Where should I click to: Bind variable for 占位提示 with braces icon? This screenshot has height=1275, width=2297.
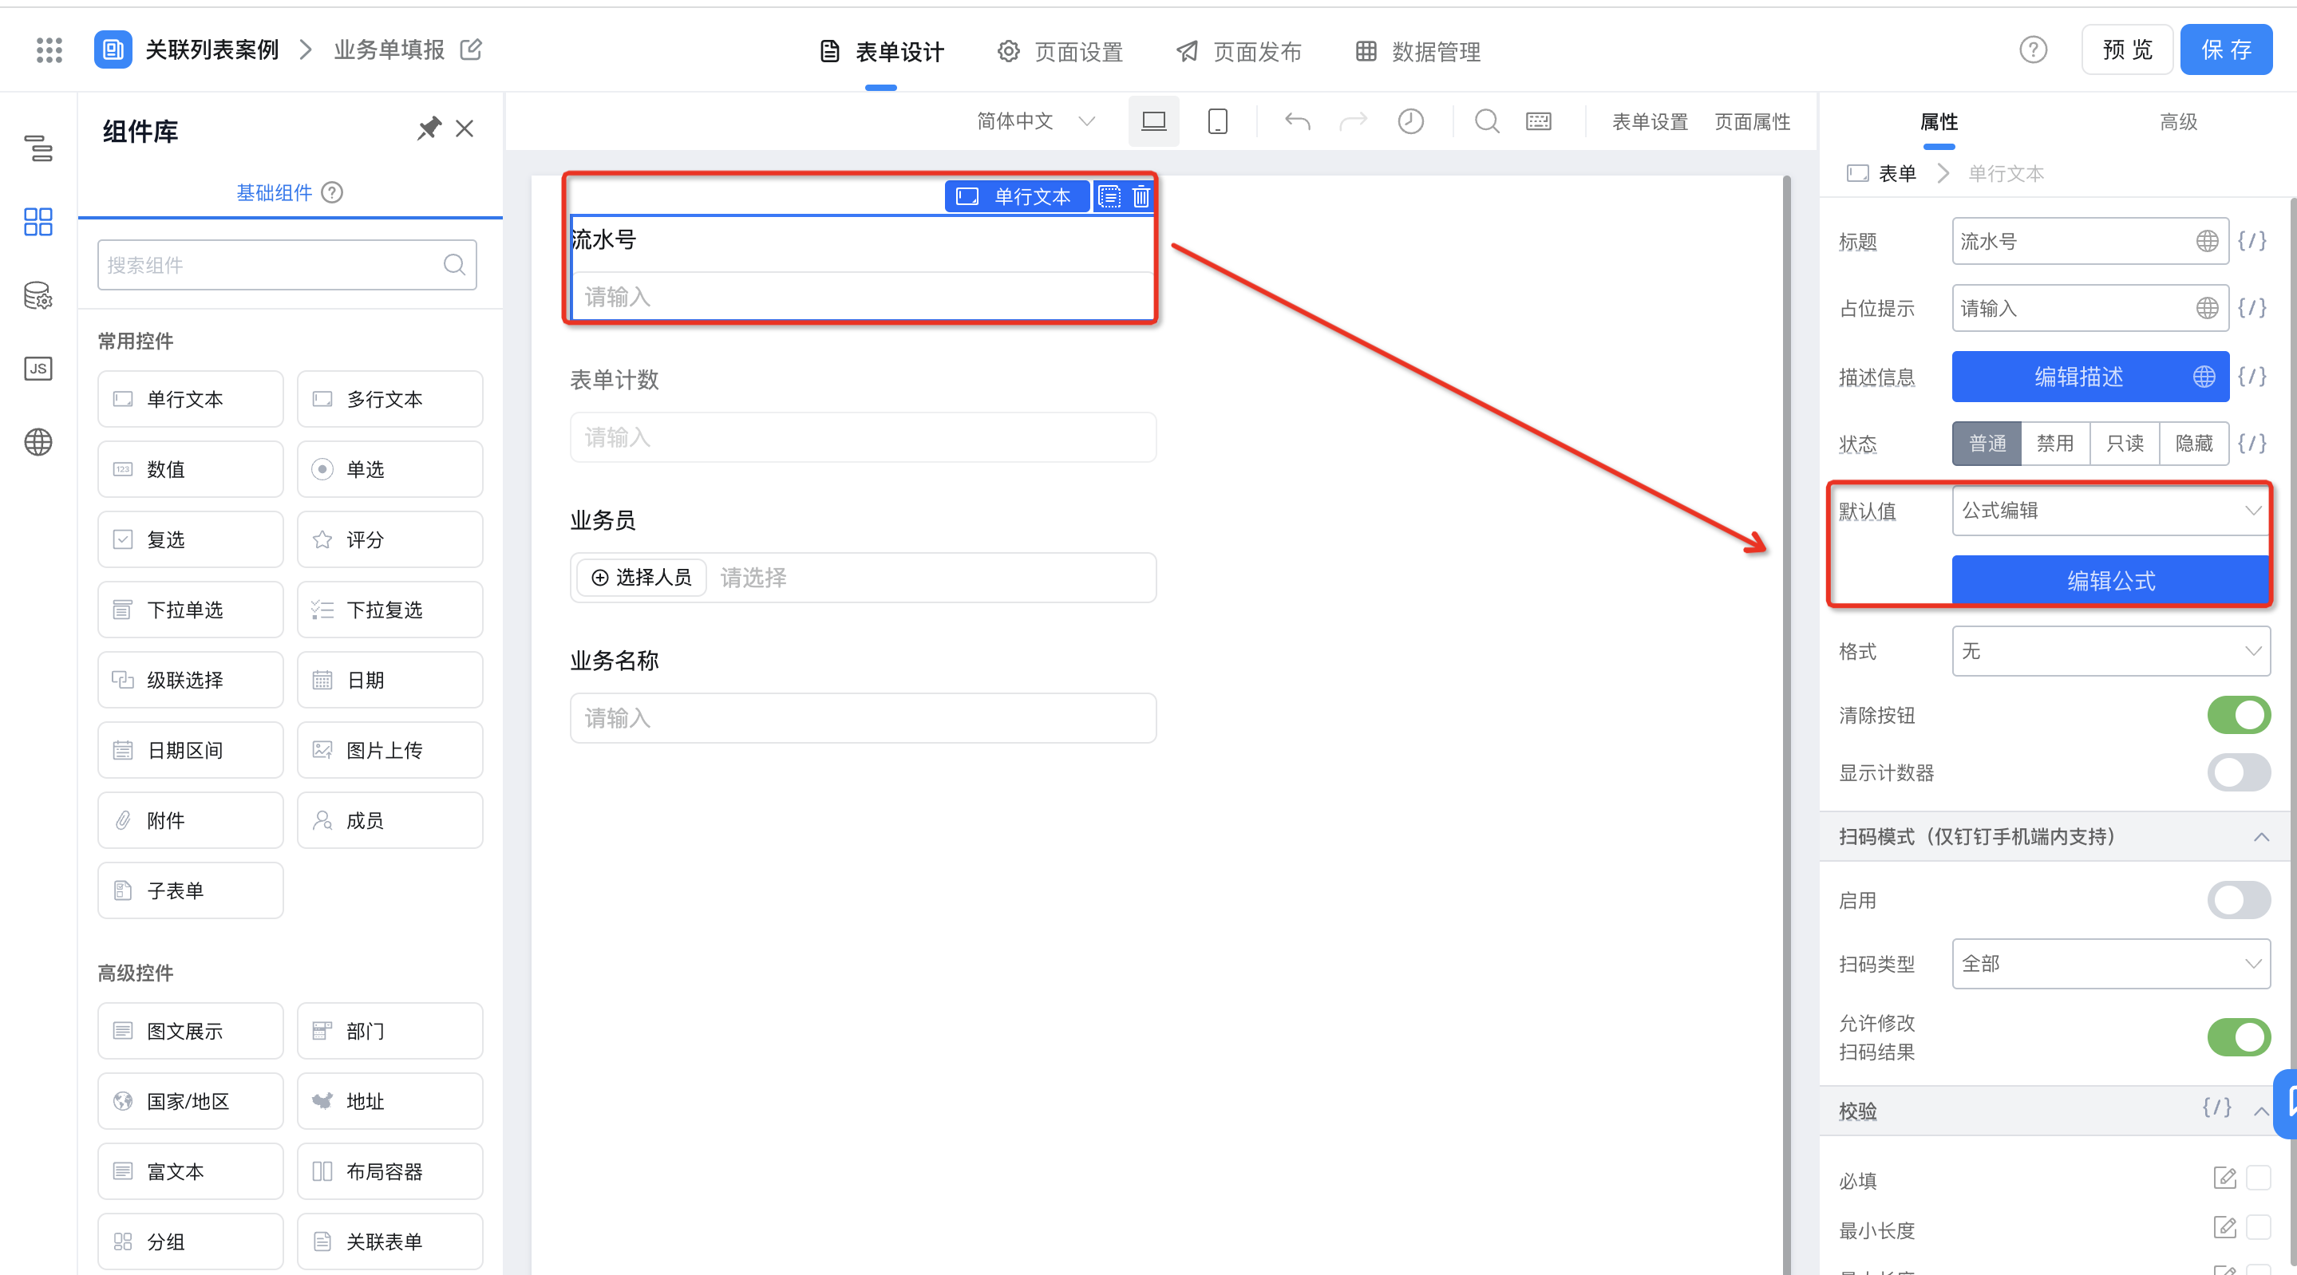coord(2252,308)
